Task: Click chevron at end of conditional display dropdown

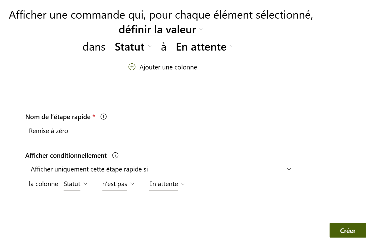Action: click(289, 169)
